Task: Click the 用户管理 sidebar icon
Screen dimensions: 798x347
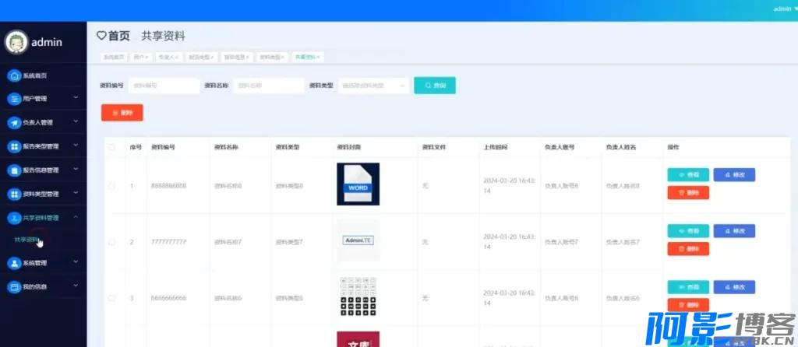Action: coord(13,99)
